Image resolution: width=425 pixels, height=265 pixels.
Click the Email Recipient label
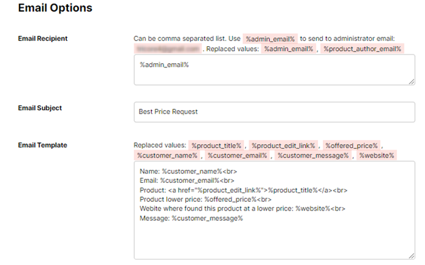42,39
